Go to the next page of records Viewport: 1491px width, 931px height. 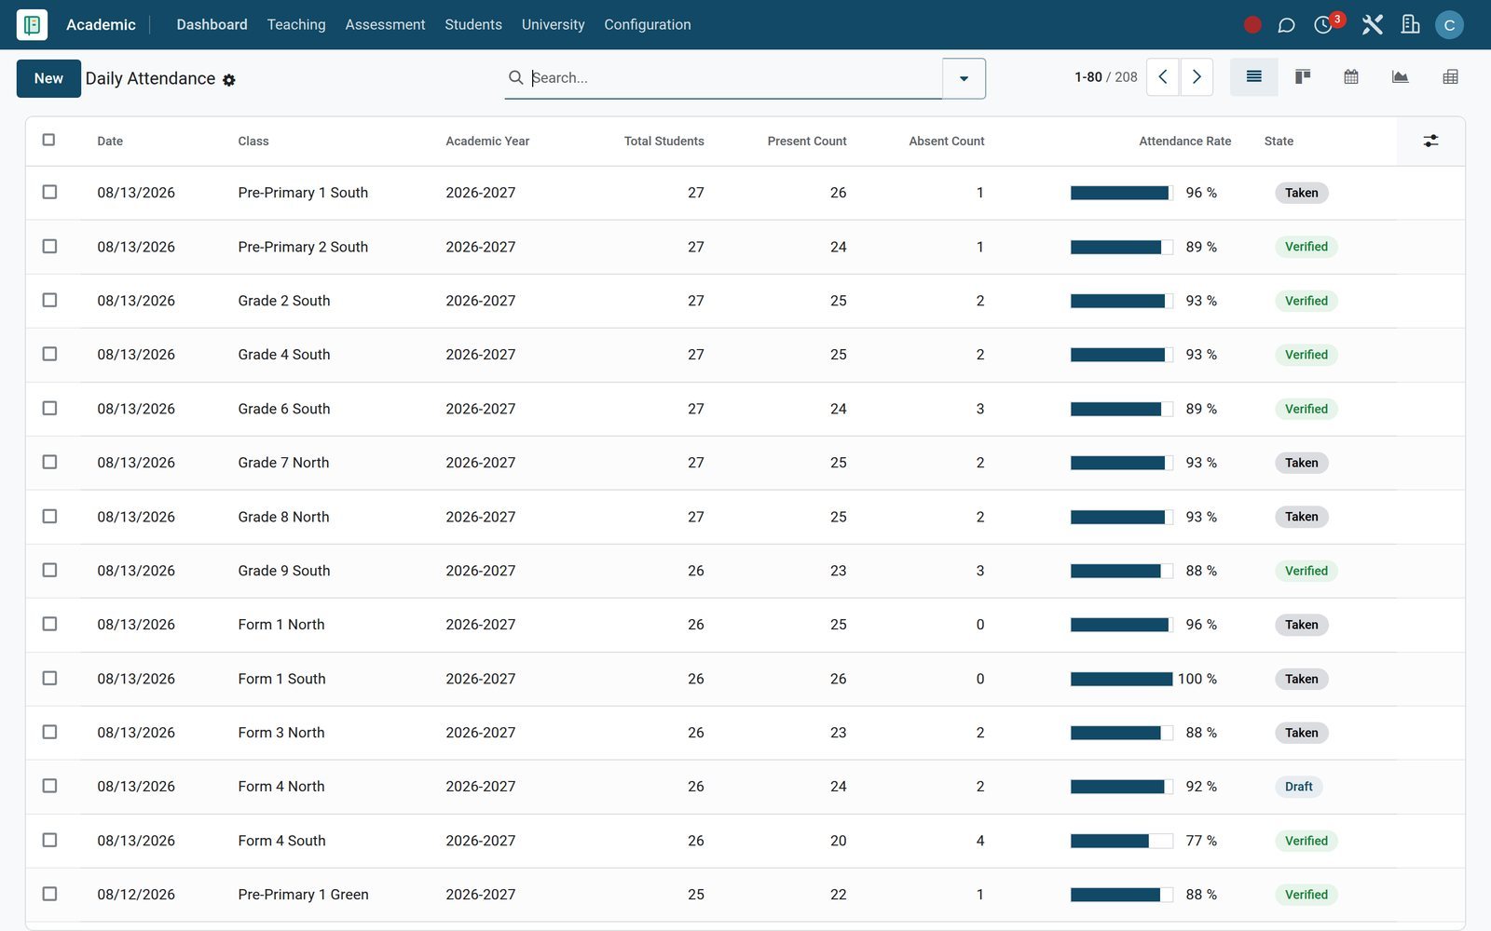point(1197,77)
